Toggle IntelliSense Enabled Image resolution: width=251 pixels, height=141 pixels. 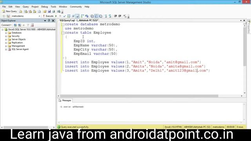[77, 16]
